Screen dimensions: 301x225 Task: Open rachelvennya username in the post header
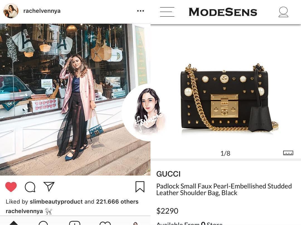pyautogui.click(x=42, y=11)
